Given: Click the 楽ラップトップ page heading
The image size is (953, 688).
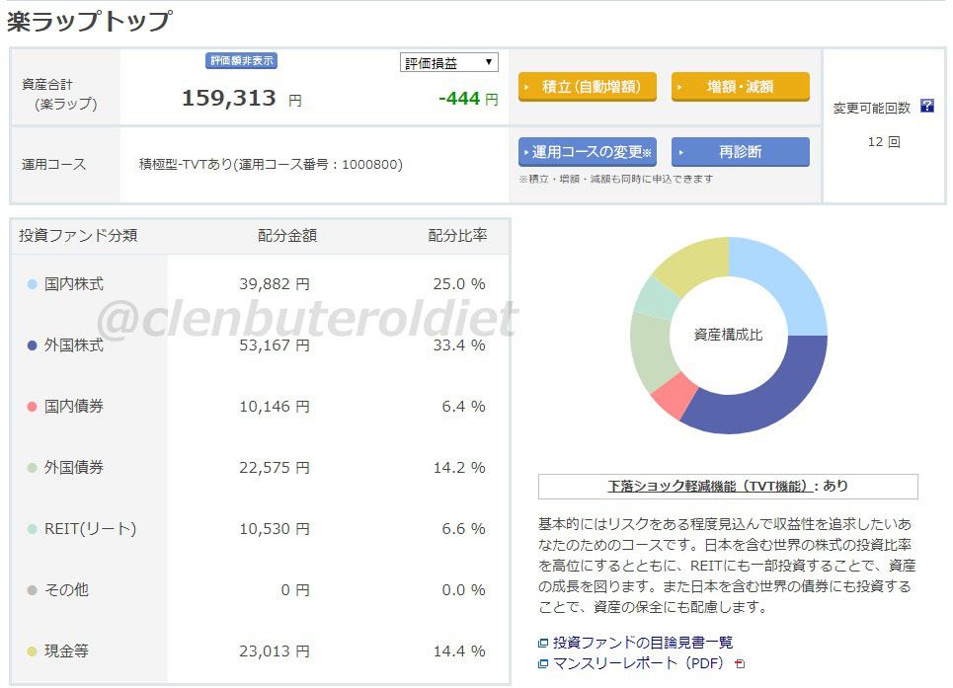Looking at the screenshot, I should pyautogui.click(x=89, y=22).
